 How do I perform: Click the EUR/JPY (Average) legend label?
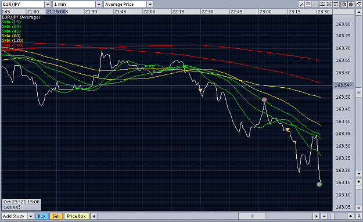point(21,17)
